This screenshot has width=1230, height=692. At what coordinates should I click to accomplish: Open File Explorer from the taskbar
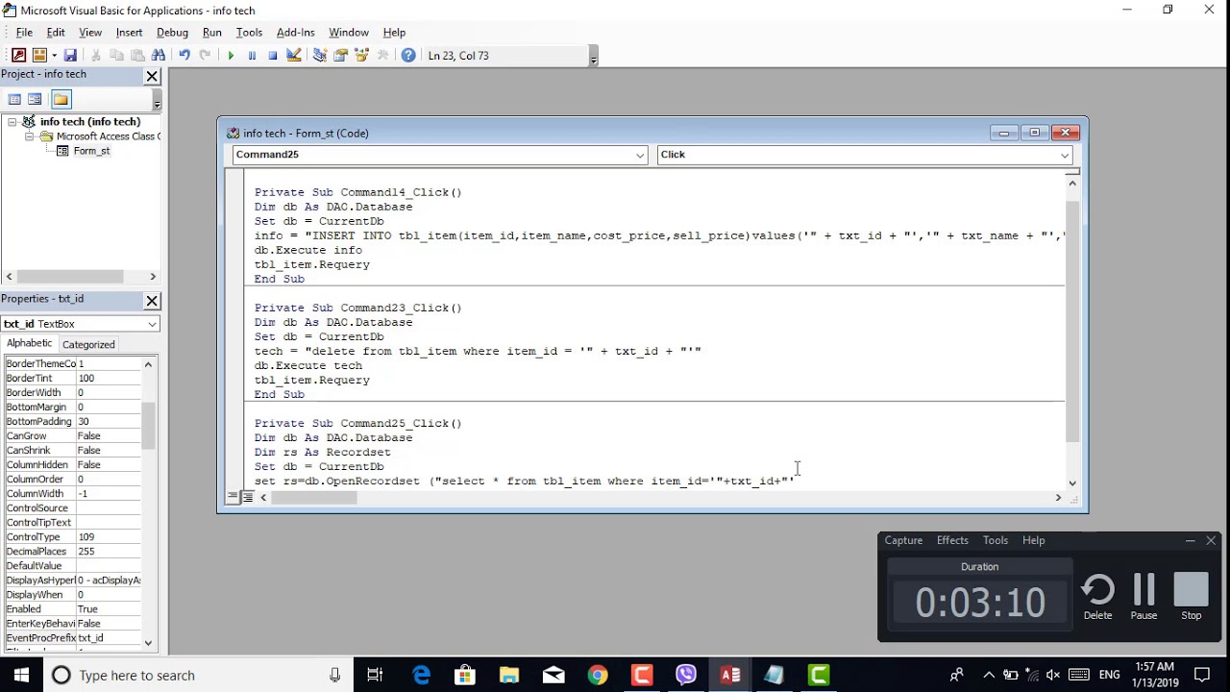click(509, 675)
